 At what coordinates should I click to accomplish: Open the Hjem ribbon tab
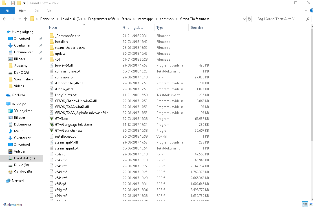click(x=23, y=11)
